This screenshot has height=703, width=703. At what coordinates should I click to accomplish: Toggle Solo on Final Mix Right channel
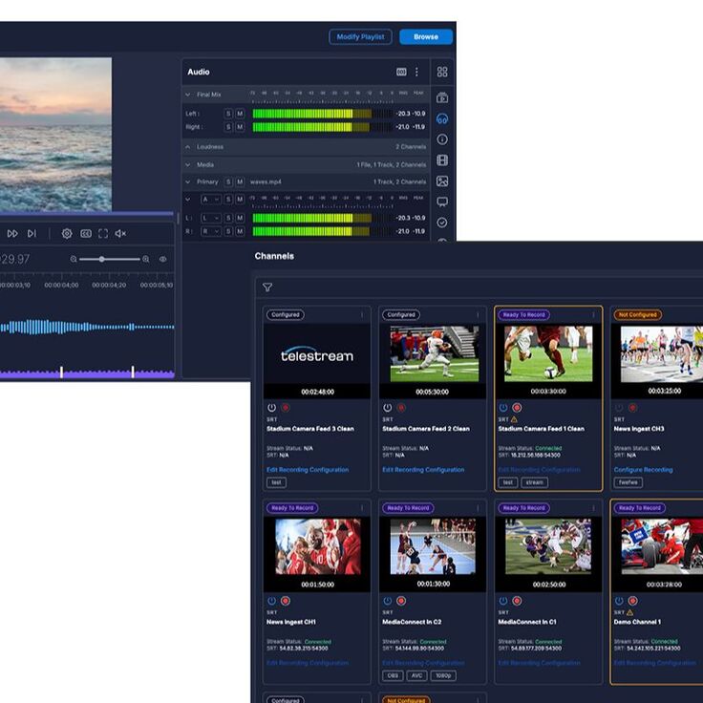[x=228, y=127]
